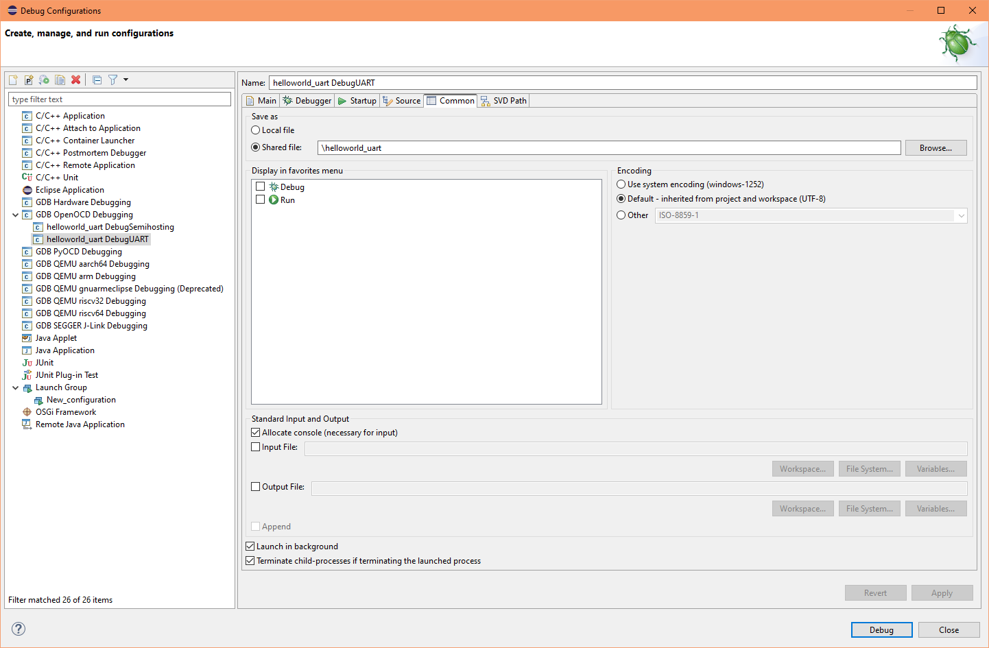Click the OSGi Framework type icon

coord(27,412)
